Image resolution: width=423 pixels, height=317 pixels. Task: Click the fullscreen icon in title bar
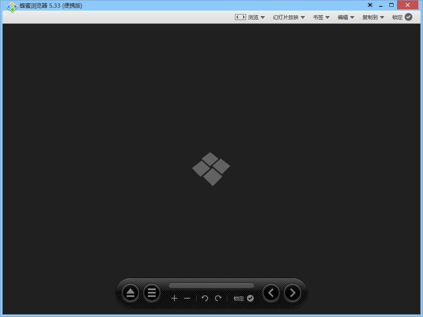click(370, 5)
